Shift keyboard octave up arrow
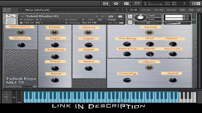The height and width of the screenshot is (113, 202). coord(7,94)
